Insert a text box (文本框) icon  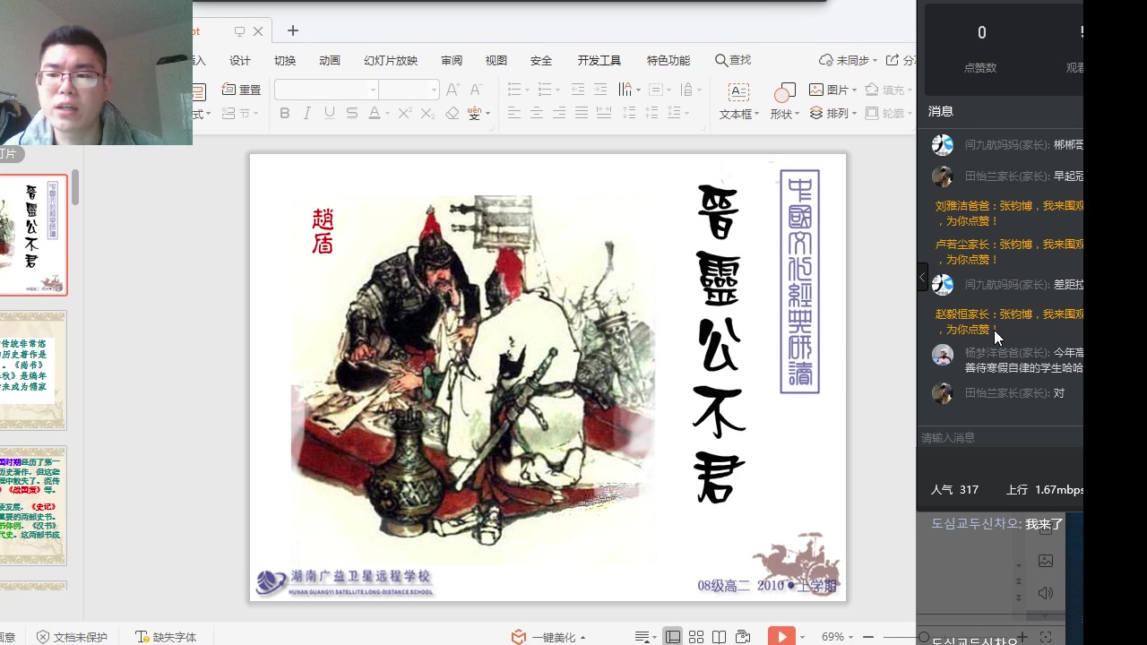pyautogui.click(x=738, y=92)
